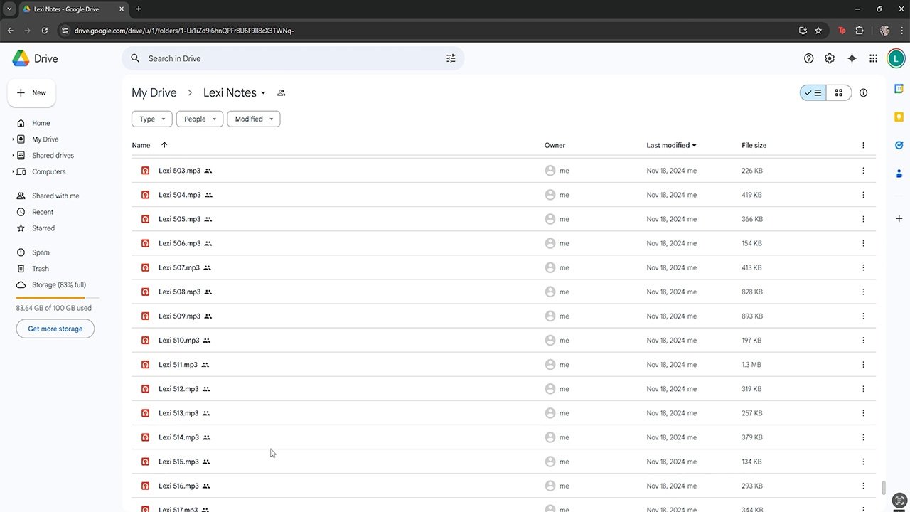
Task: Click advanced search filter options icon
Action: click(x=451, y=58)
